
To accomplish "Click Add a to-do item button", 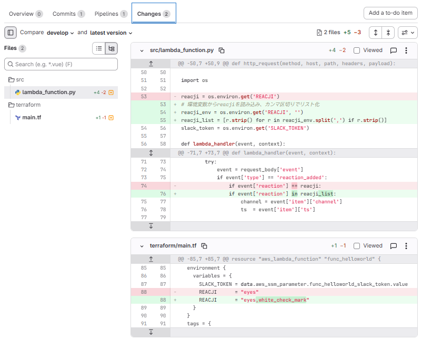I will click(x=390, y=13).
